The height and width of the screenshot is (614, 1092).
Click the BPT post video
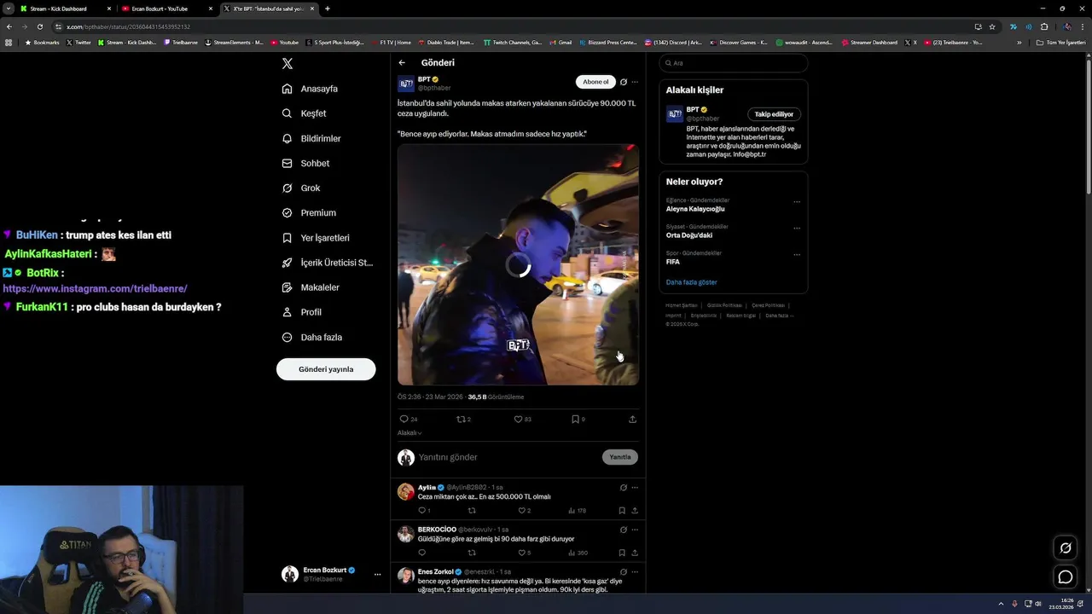[x=518, y=264]
